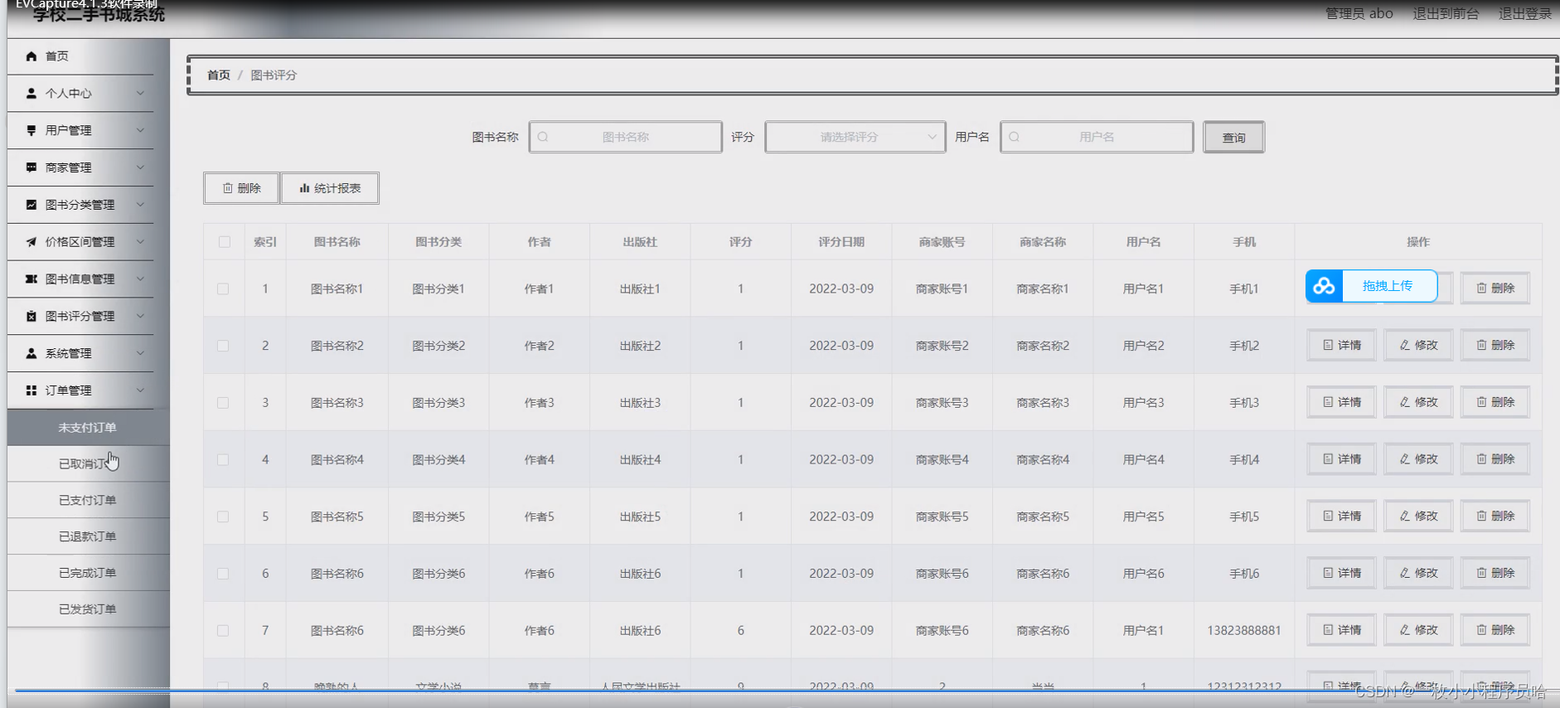This screenshot has height=708, width=1560.
Task: Click trash icon of row 4 删除
Action: 1481,459
